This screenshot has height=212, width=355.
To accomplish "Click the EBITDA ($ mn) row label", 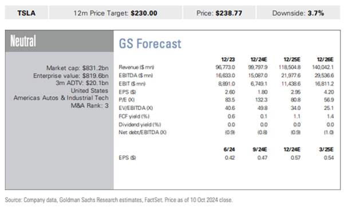I will click(x=136, y=76).
